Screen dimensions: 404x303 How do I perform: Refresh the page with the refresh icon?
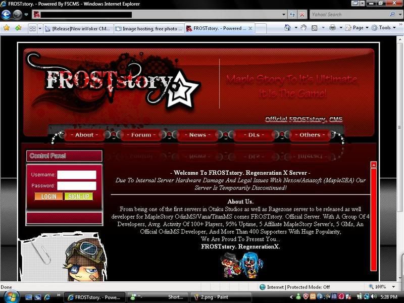[292, 15]
